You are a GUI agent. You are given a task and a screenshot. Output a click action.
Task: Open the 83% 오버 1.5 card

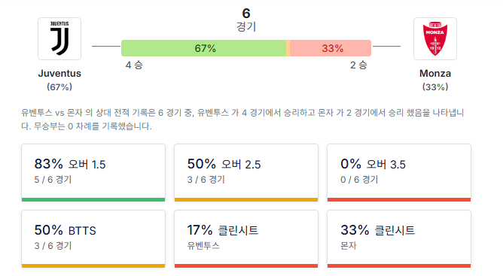pyautogui.click(x=93, y=173)
